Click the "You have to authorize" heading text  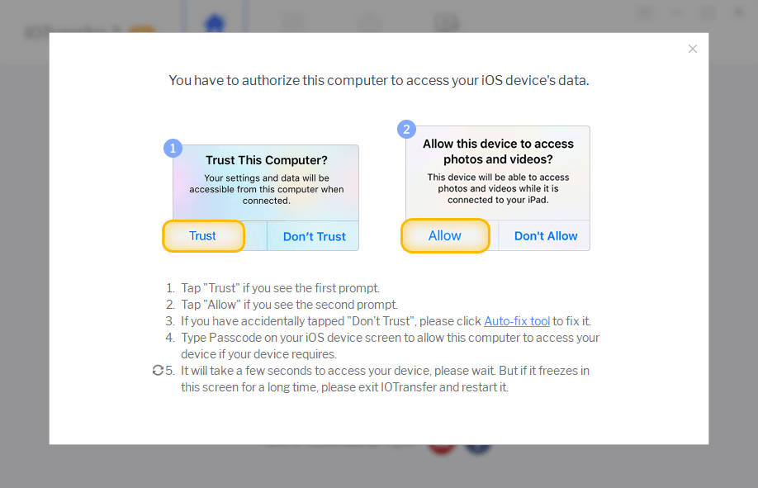coord(378,81)
